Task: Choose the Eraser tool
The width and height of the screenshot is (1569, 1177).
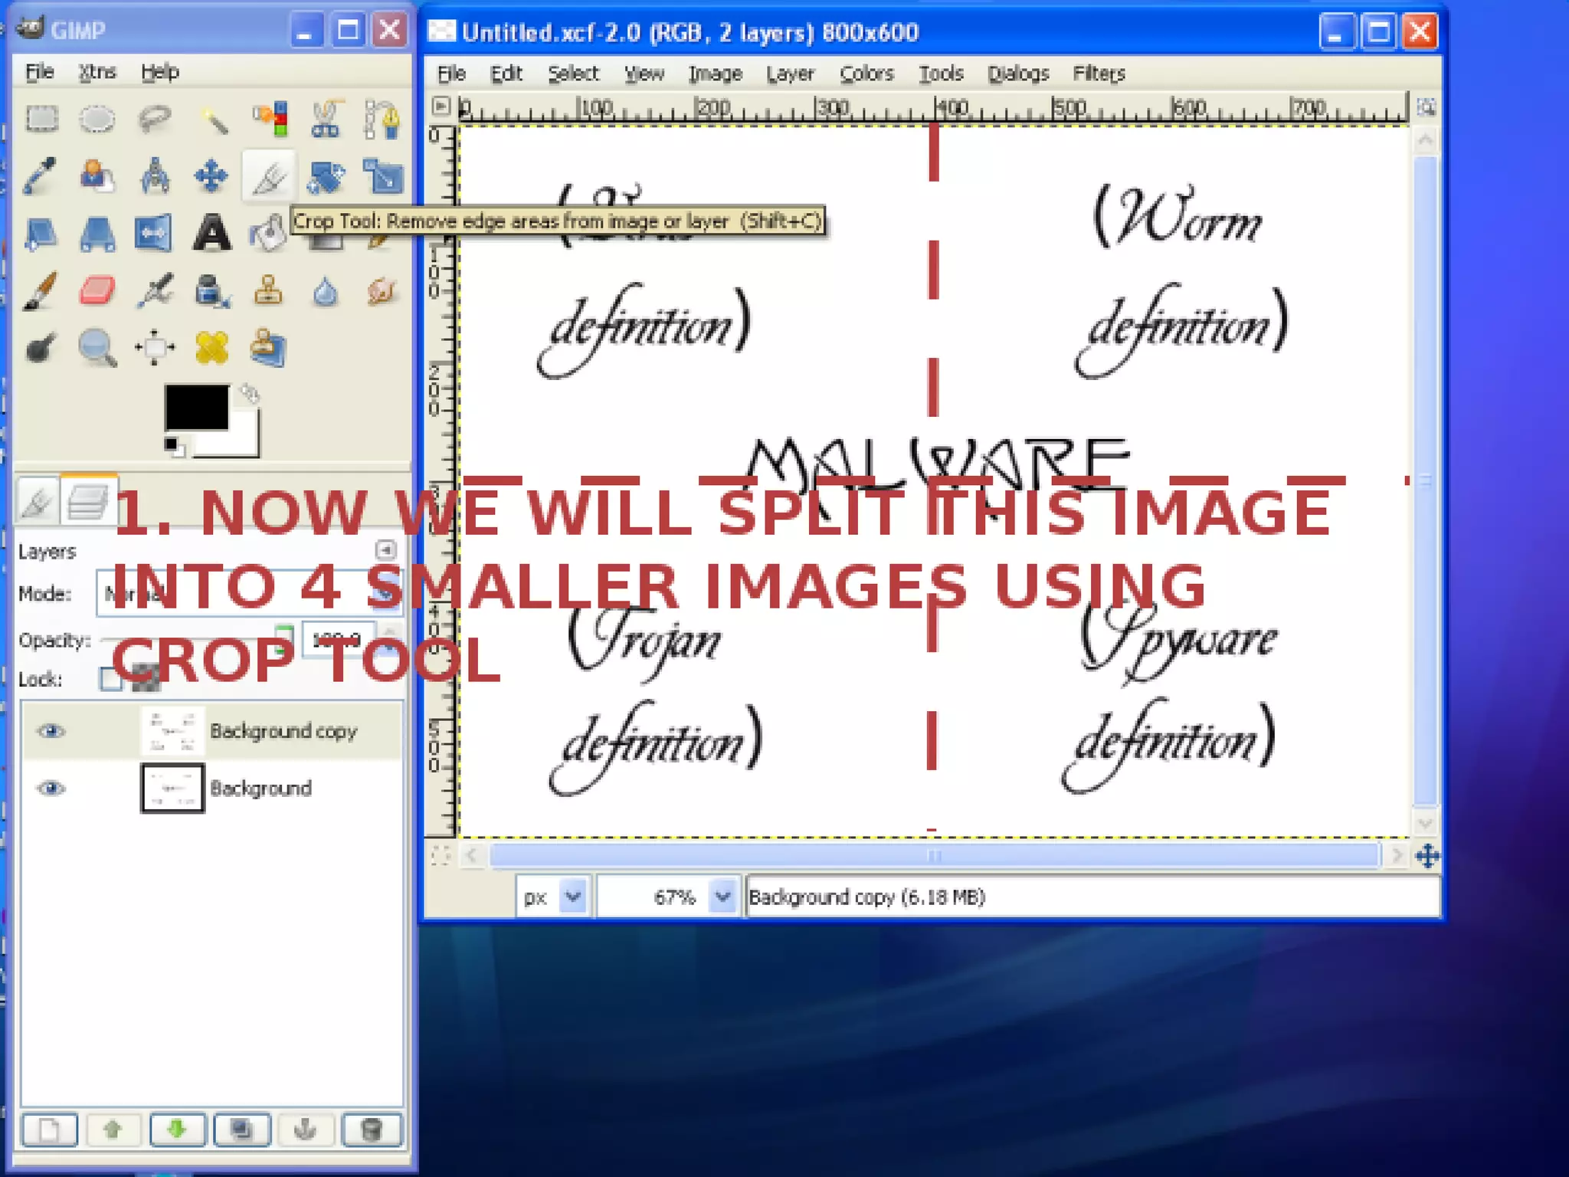Action: (x=97, y=291)
